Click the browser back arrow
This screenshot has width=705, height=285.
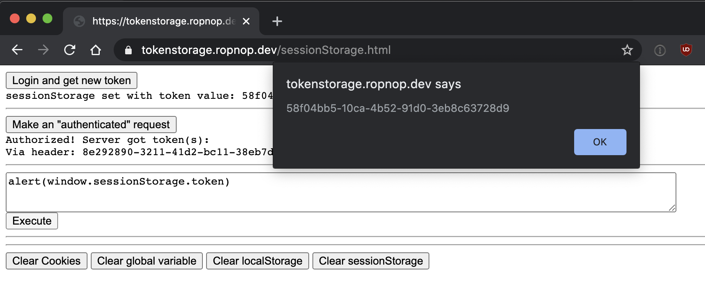point(17,50)
